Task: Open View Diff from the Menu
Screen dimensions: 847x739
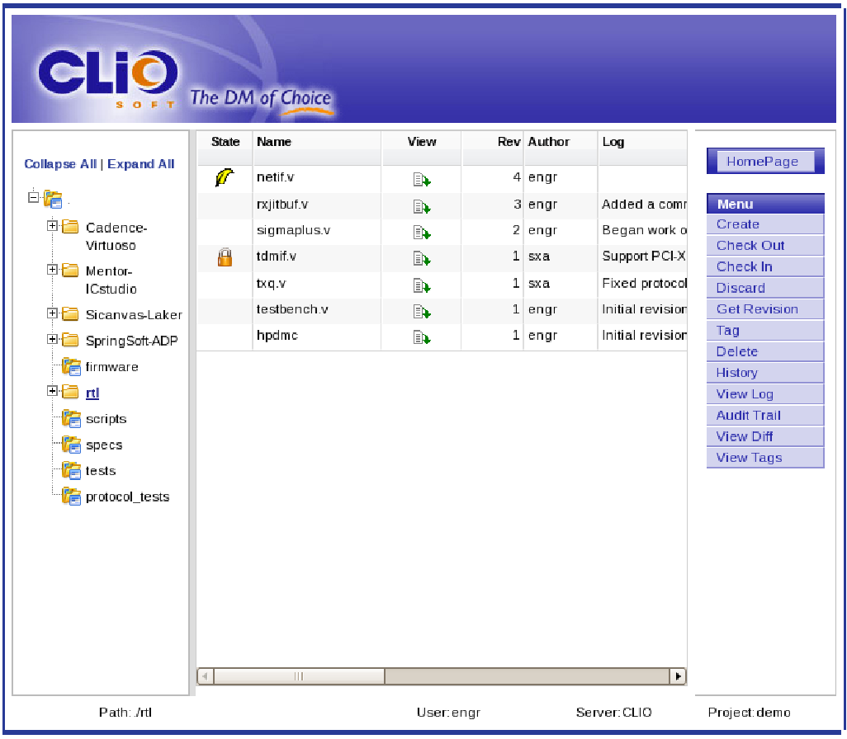Action: pos(765,436)
